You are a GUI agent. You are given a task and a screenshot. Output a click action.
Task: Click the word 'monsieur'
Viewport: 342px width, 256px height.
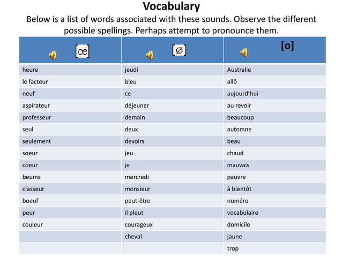coord(137,189)
